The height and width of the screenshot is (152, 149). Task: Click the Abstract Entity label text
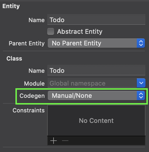[x=80, y=32]
